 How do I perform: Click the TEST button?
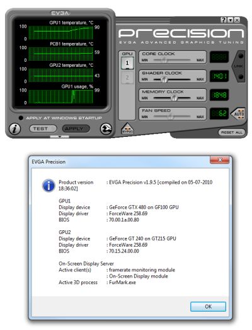click(43, 129)
